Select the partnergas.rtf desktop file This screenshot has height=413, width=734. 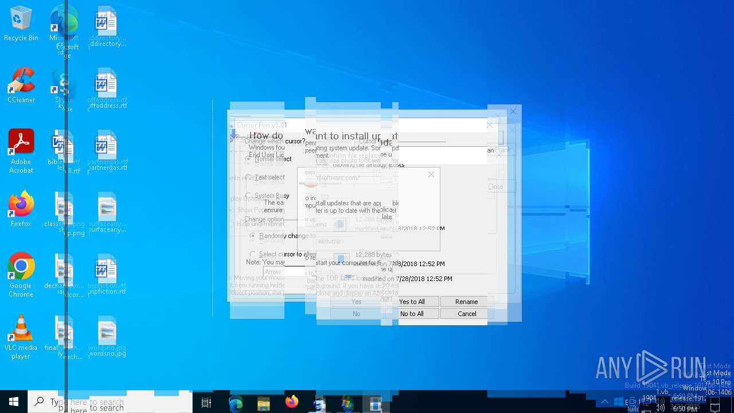tap(107, 151)
